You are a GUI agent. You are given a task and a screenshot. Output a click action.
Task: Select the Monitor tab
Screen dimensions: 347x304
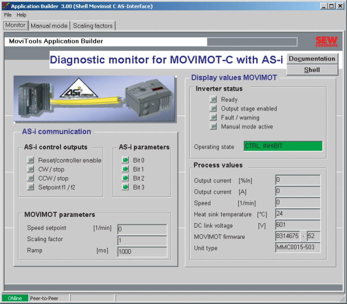tap(15, 25)
